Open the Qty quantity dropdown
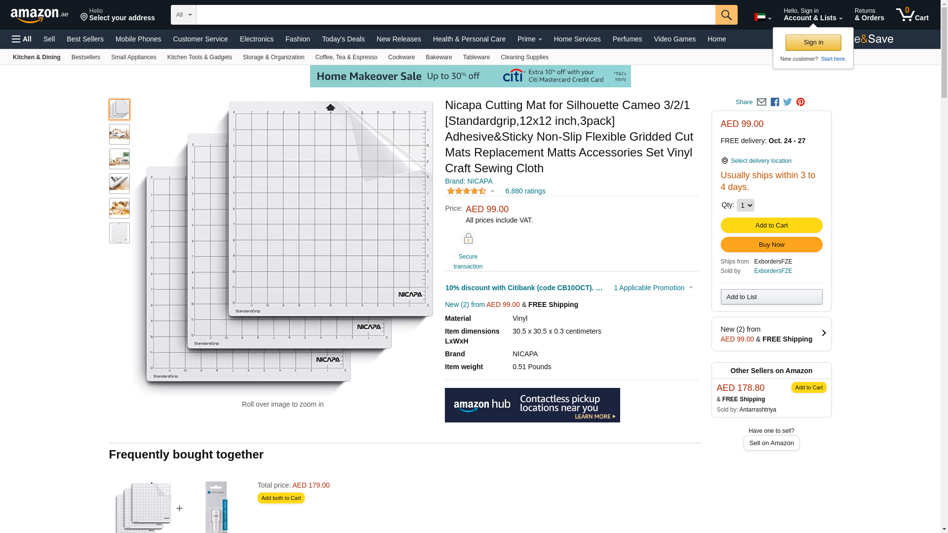 (745, 205)
